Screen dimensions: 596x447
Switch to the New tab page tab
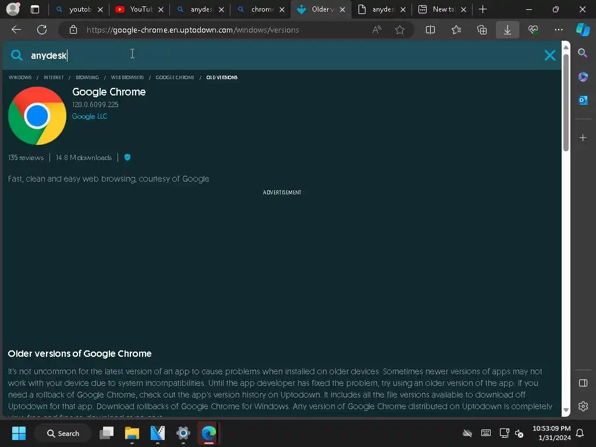(x=443, y=9)
